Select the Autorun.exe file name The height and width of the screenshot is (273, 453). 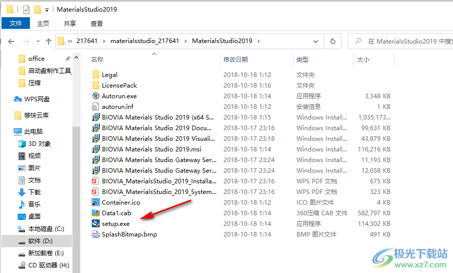pos(119,96)
